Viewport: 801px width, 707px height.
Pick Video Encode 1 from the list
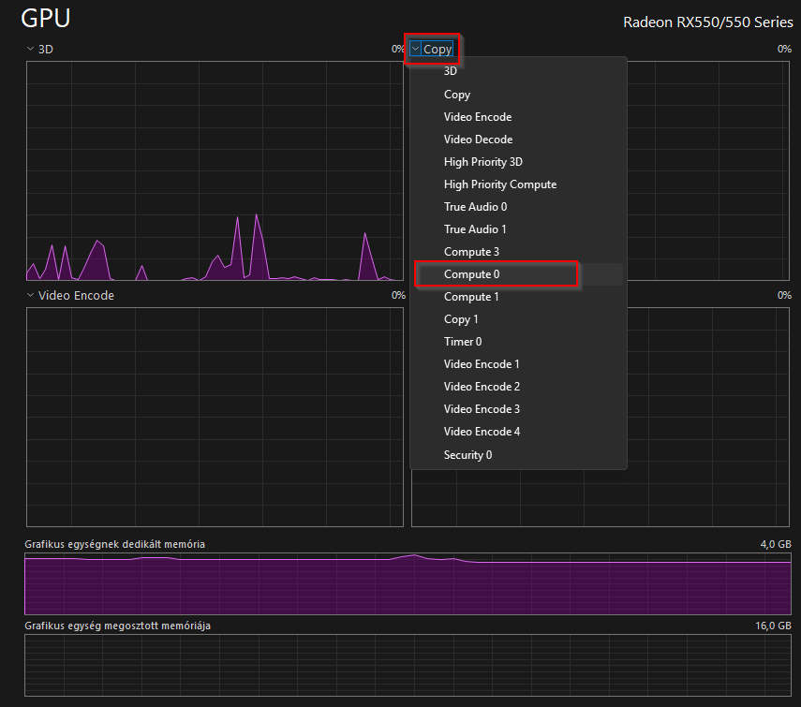click(x=482, y=364)
